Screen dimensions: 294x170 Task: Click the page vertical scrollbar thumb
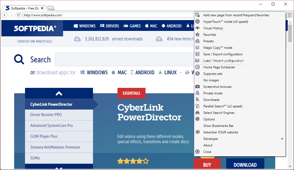point(290,33)
